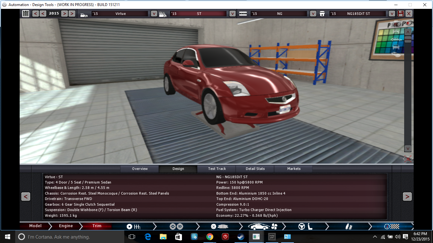Select front view car icon on right
433x243 pixels.
pos(396,31)
